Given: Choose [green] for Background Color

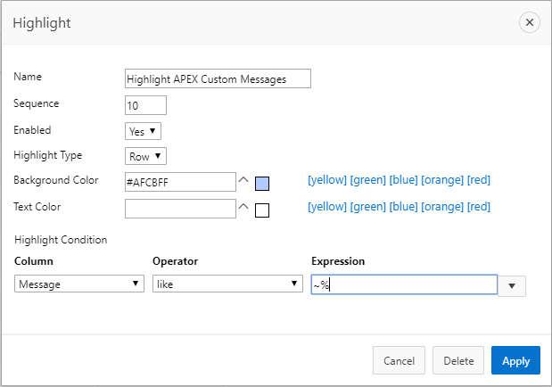Looking at the screenshot, I should (368, 180).
